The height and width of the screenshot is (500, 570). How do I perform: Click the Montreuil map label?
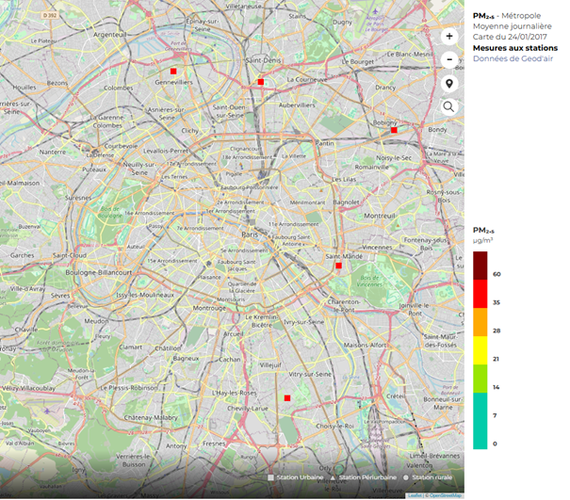[x=380, y=216]
